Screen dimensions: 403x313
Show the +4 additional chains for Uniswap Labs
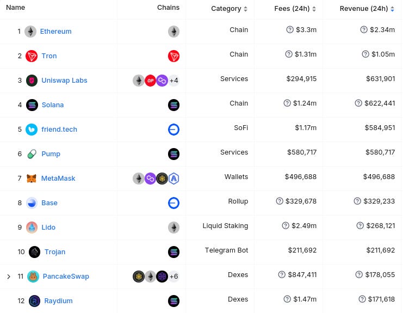(173, 81)
